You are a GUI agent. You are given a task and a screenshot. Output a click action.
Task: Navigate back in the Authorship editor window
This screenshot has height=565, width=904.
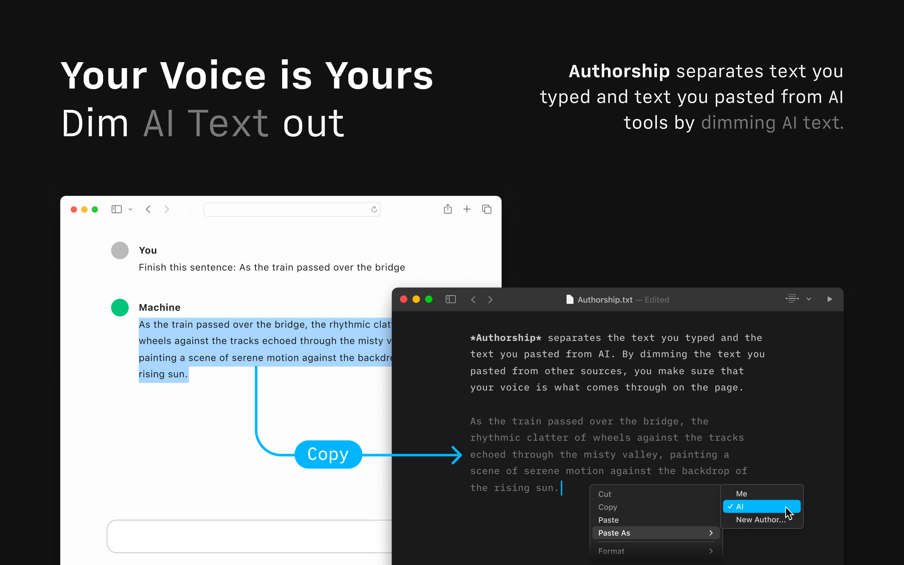[473, 300]
